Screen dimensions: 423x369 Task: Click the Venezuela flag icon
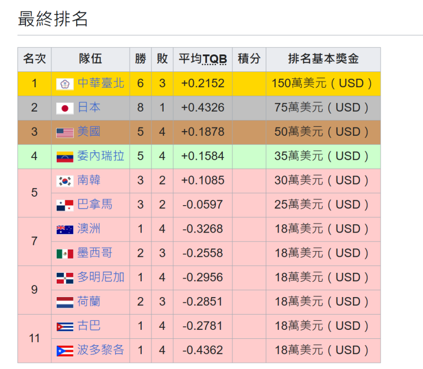click(65, 157)
